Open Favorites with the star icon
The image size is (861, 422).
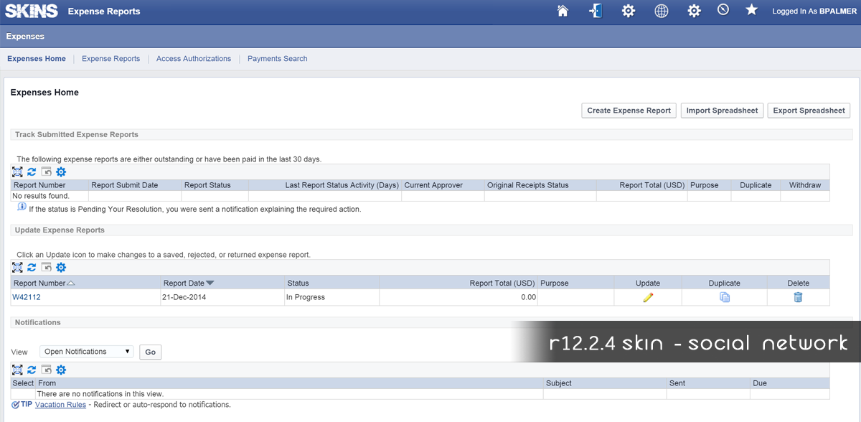click(x=751, y=10)
